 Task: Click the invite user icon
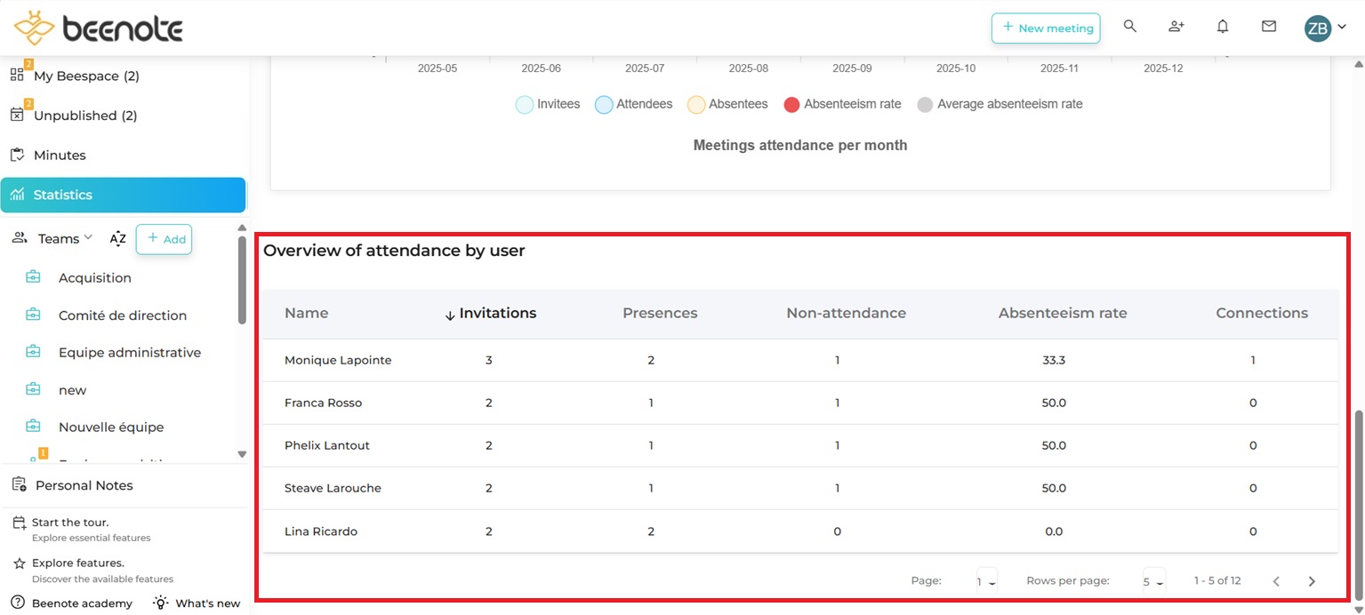point(1176,27)
